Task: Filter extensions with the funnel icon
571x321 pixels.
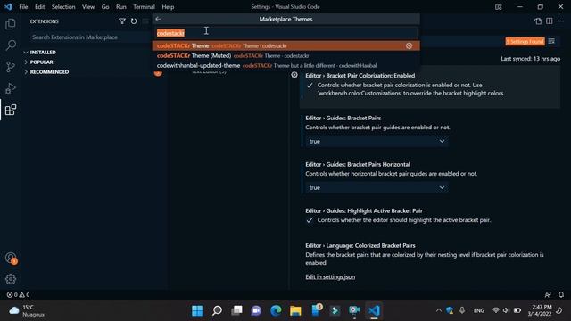Action: coord(122,21)
